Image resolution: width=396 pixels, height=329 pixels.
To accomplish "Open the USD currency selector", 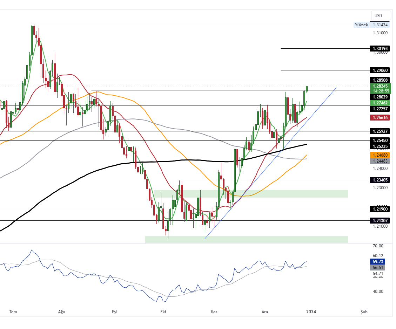I will [380, 15].
